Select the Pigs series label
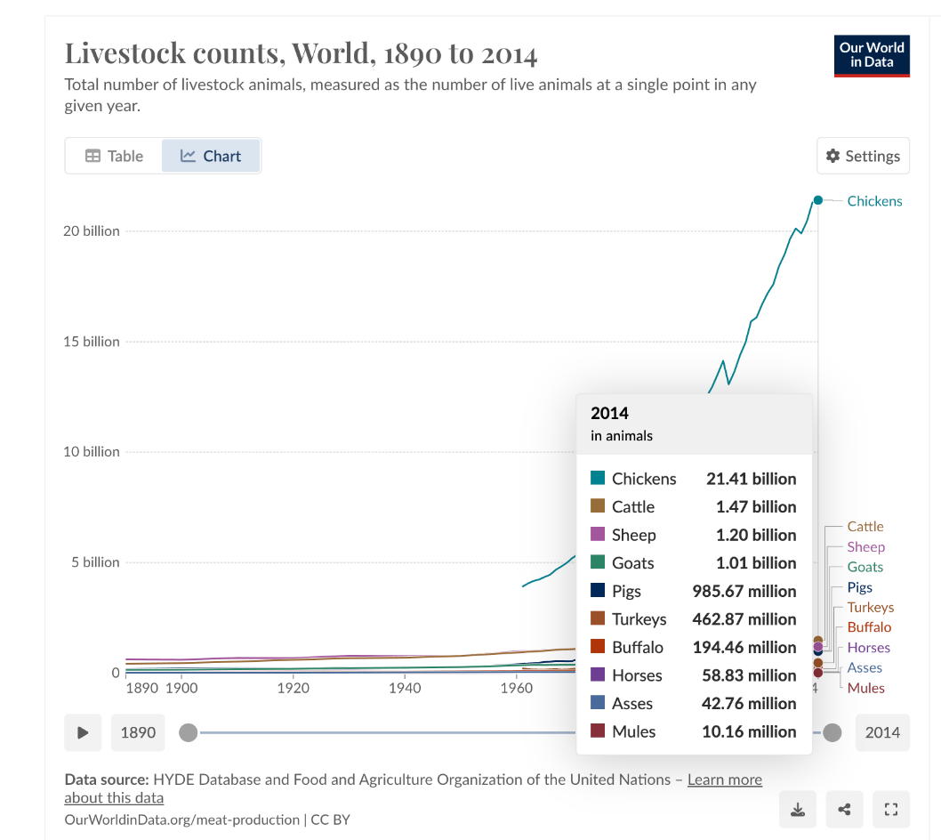This screenshot has width=941, height=840. click(x=859, y=587)
